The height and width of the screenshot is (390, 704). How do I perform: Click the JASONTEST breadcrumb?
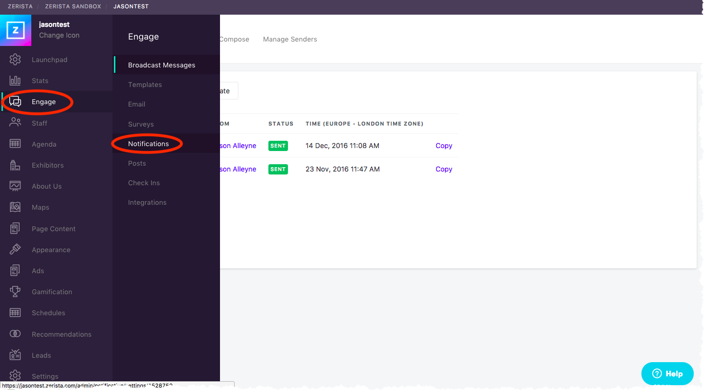tap(131, 6)
